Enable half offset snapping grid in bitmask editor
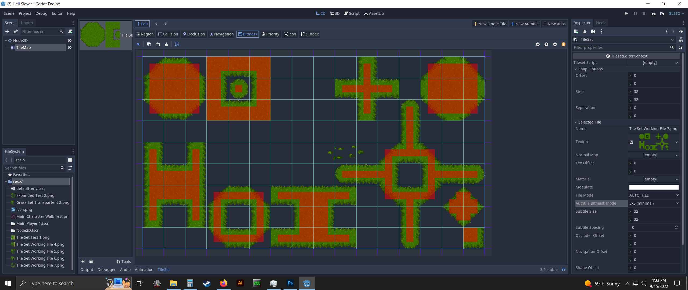Viewport: 688px width, 290px height. pyautogui.click(x=177, y=44)
